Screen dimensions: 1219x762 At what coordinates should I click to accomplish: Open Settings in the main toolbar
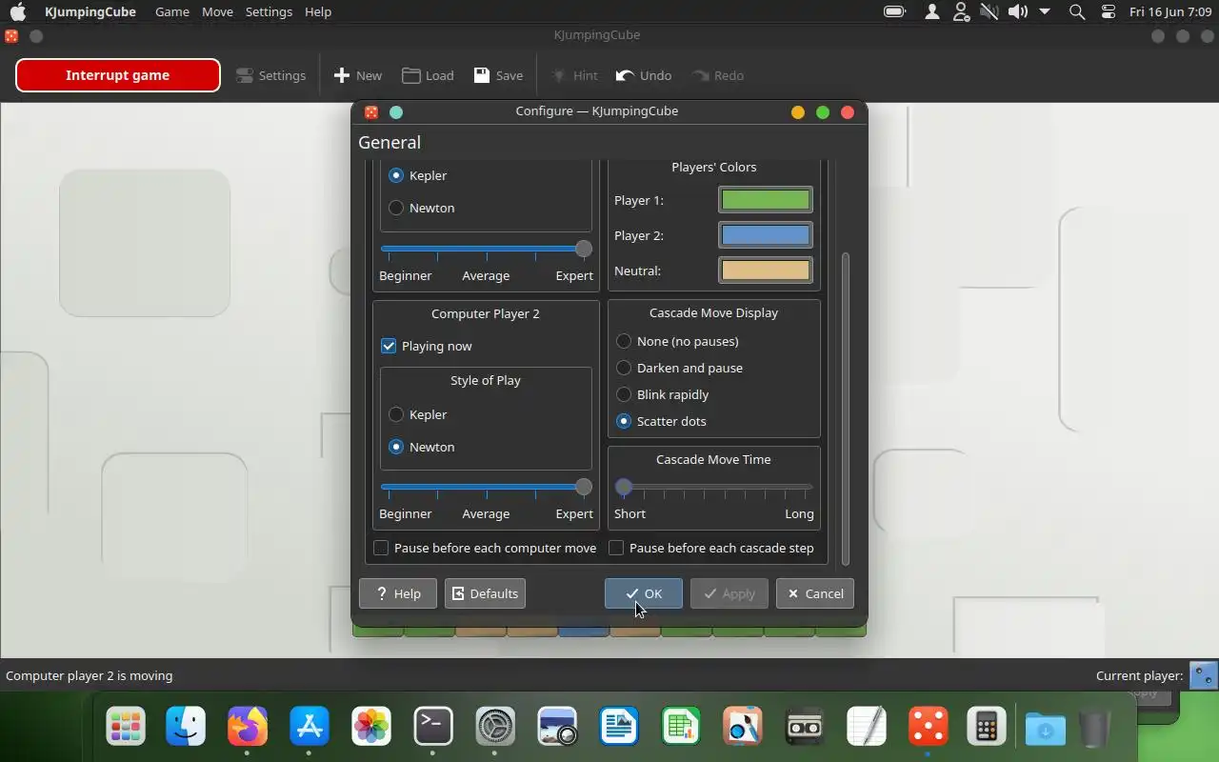click(x=271, y=75)
